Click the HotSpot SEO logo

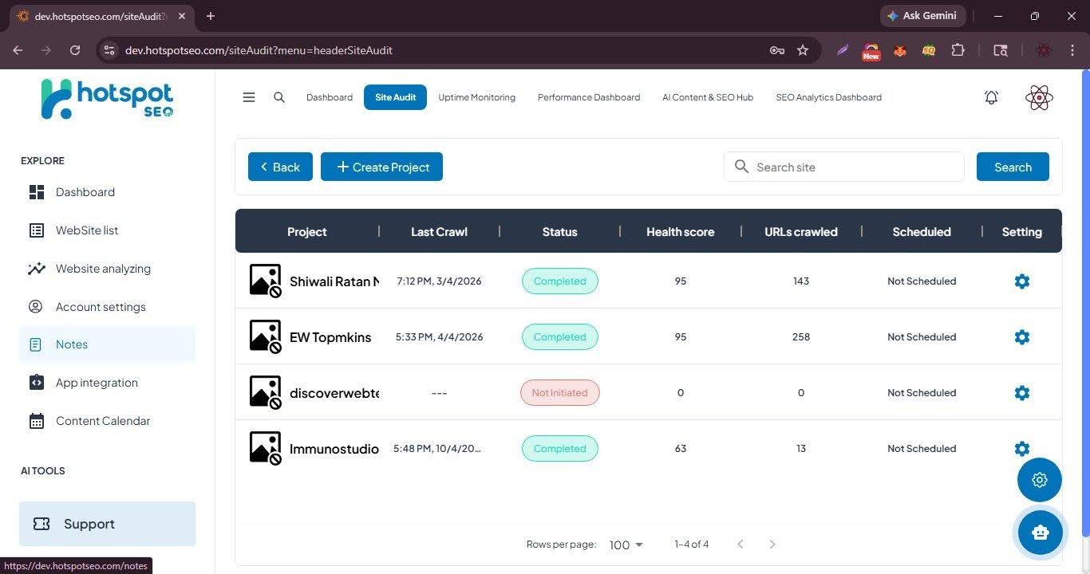[107, 100]
